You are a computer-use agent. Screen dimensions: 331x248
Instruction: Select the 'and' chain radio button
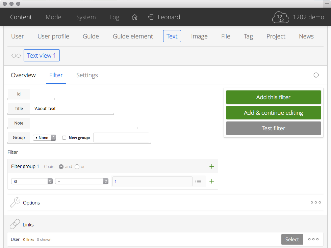(61, 167)
